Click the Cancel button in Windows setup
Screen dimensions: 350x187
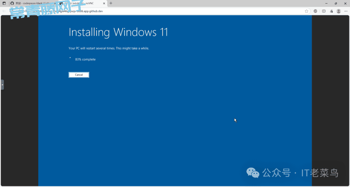pos(79,75)
